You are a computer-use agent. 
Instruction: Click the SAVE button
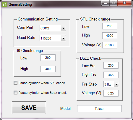coord(29,108)
